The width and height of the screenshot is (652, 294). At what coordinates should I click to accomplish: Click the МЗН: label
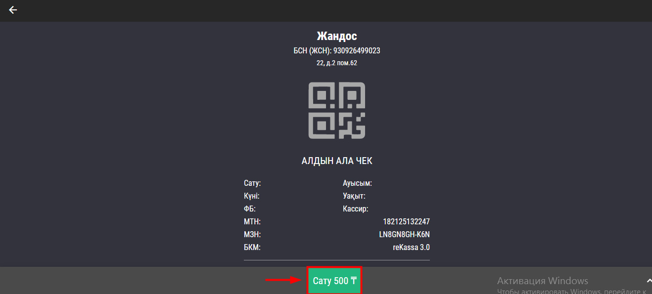252,235
